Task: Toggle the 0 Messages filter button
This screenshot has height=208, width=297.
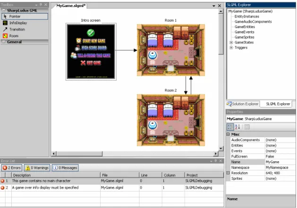Action: pyautogui.click(x=65, y=168)
